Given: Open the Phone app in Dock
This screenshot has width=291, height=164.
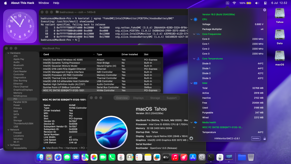Looking at the screenshot, I should coord(112,157).
